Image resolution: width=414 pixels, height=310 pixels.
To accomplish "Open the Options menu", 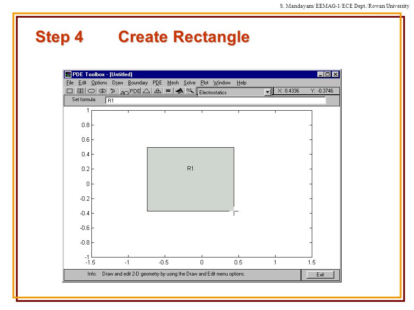I will point(99,83).
